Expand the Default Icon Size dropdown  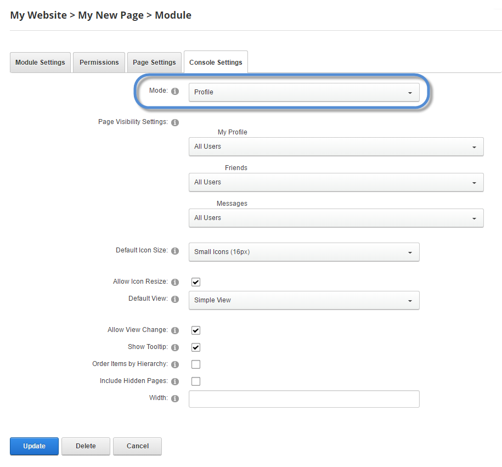tap(304, 252)
